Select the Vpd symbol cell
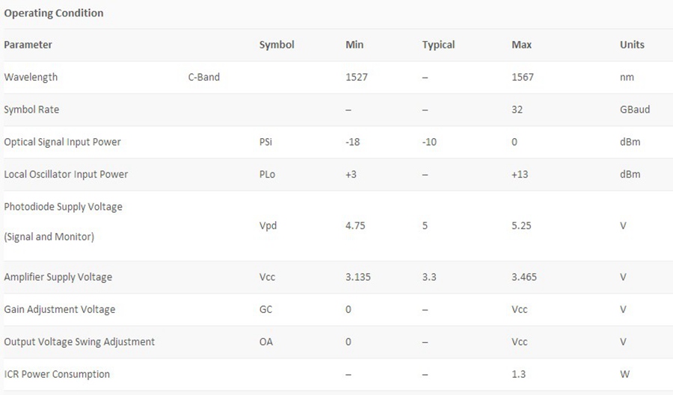 [x=268, y=226]
